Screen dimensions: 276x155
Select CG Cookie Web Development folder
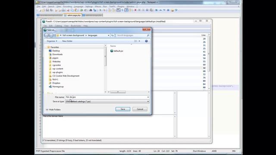[x=64, y=76]
